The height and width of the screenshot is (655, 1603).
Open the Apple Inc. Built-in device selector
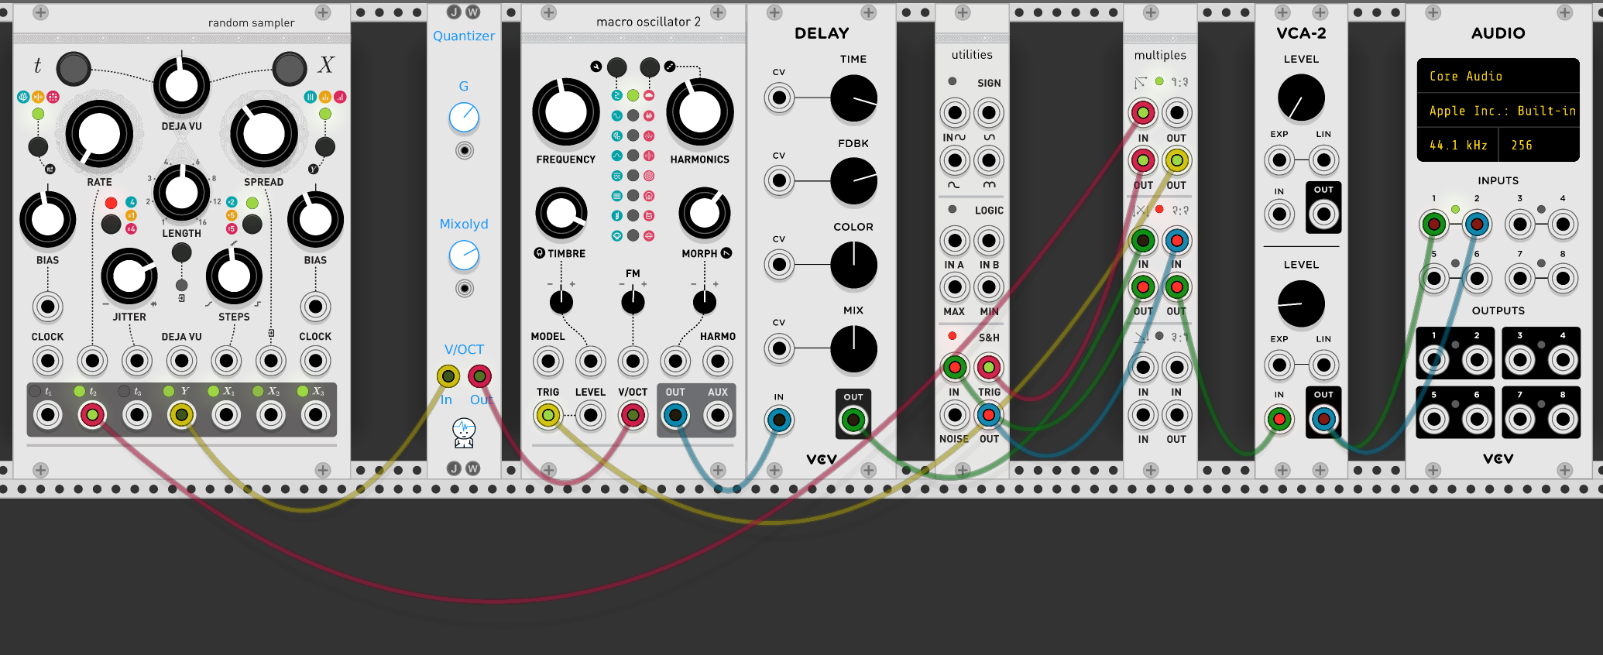point(1498,111)
